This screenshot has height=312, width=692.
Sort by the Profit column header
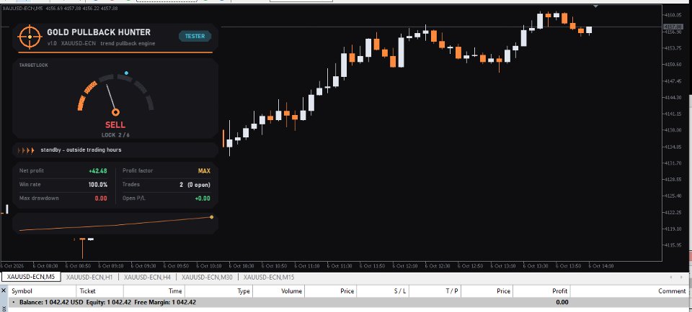541,291
